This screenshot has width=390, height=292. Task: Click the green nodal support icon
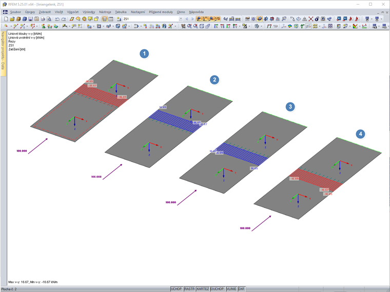pos(43,26)
